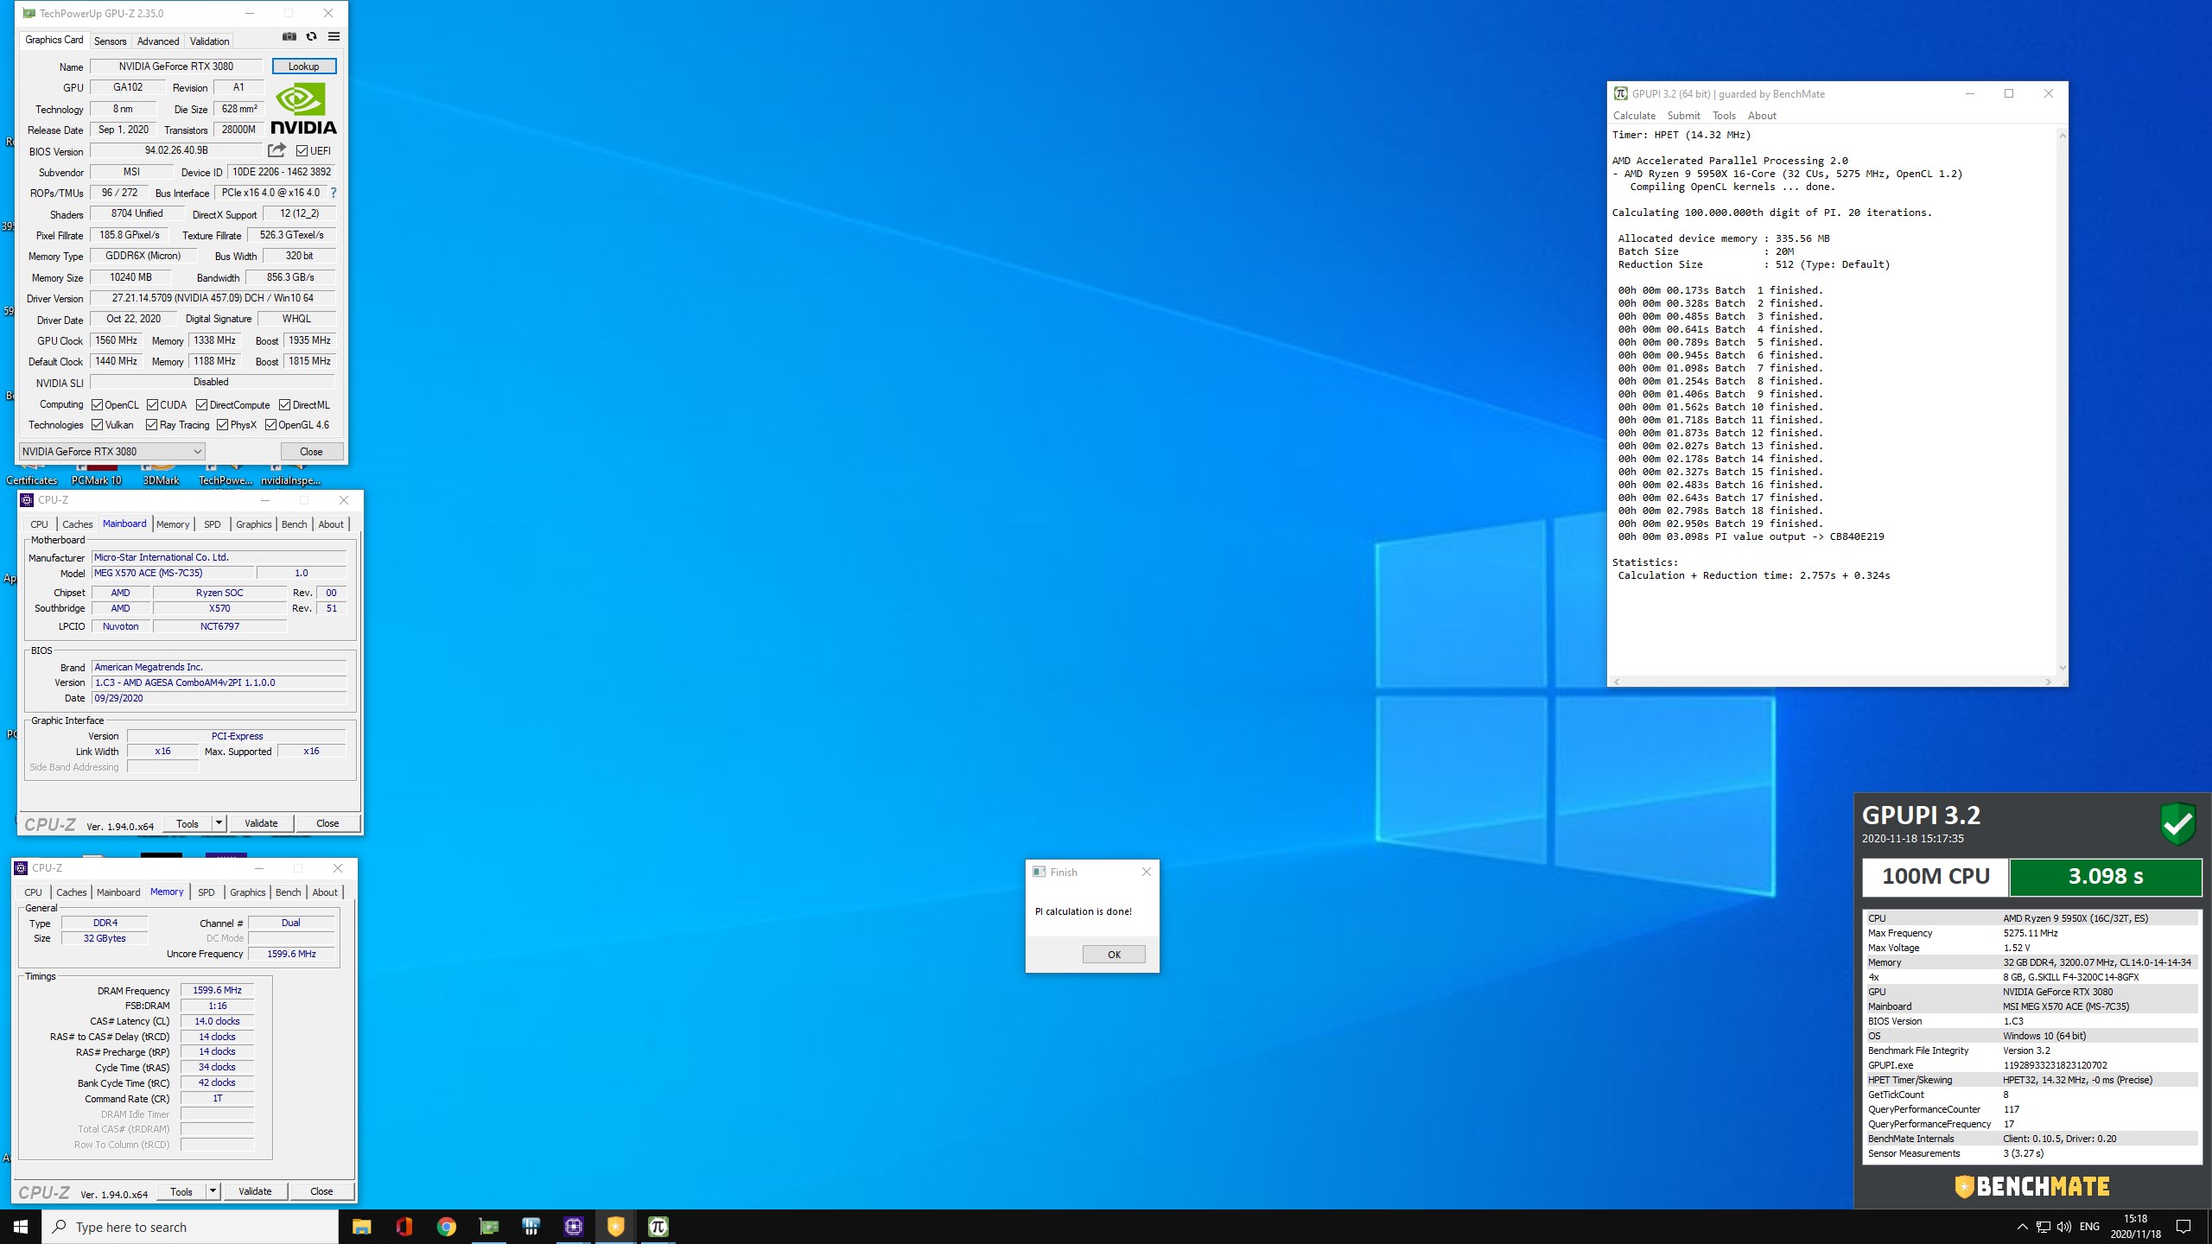The image size is (2212, 1244).
Task: Click the GPUPI vertical scrollbar up arrow
Action: coord(2063,136)
